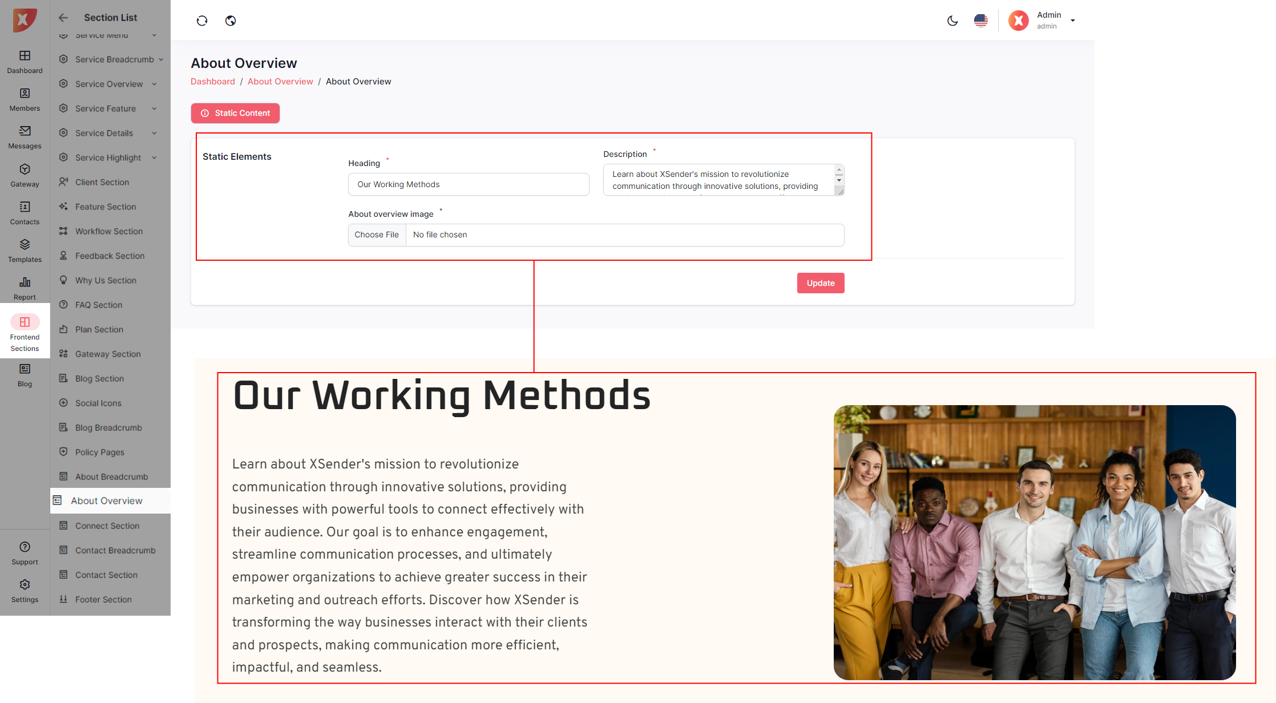Select Connect Section in section list
The height and width of the screenshot is (703, 1276).
(107, 526)
